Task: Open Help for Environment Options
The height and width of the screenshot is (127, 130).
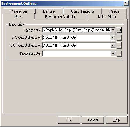Action: pos(117,120)
